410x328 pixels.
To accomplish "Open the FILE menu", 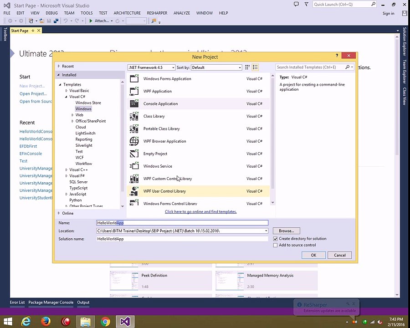I will tap(7, 13).
